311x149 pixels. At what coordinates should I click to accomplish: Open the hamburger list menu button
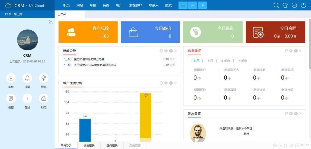tap(183, 5)
